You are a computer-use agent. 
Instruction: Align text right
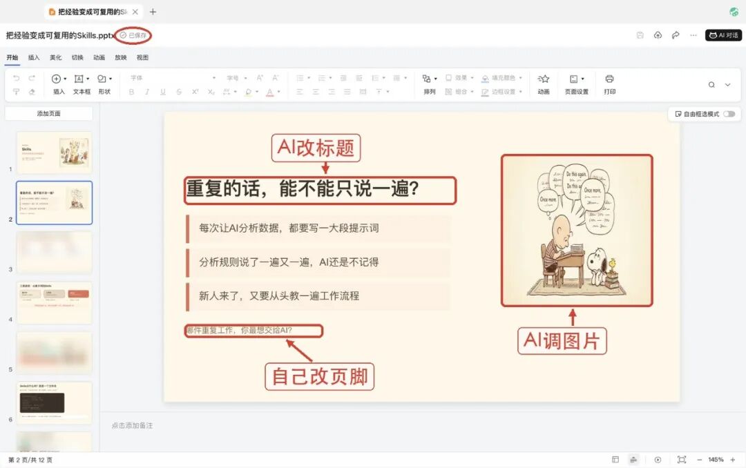[x=331, y=92]
